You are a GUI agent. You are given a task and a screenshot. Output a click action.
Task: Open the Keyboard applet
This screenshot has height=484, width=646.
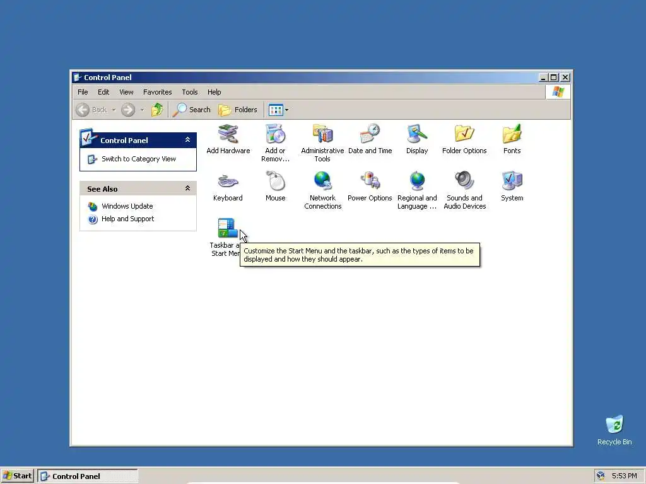tap(228, 187)
